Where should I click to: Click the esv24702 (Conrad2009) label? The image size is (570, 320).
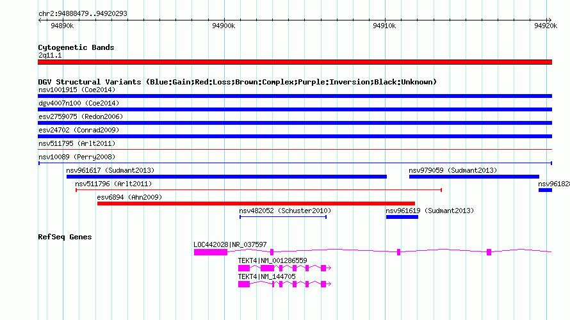pos(79,130)
